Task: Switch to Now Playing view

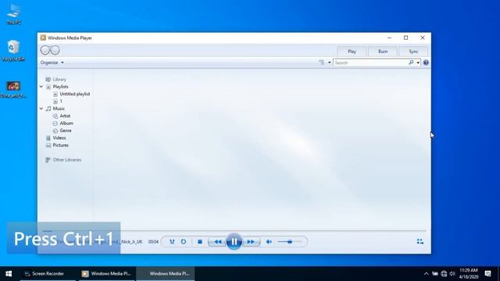Action: point(420,242)
